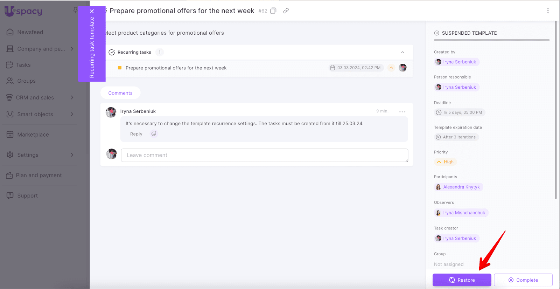Expand Company and people submenu

[72, 49]
